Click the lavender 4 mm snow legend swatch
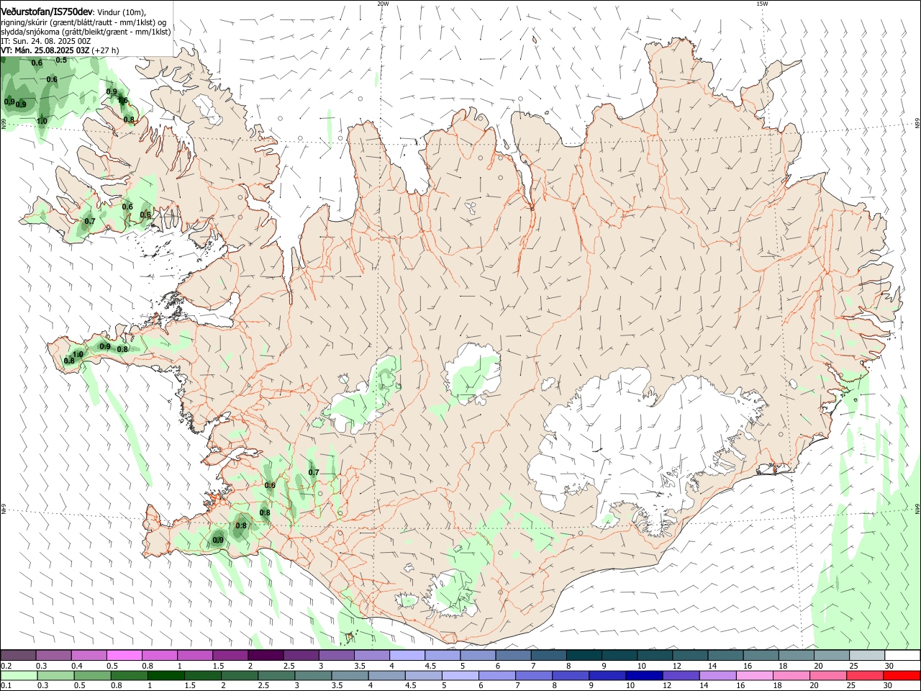 407,656
